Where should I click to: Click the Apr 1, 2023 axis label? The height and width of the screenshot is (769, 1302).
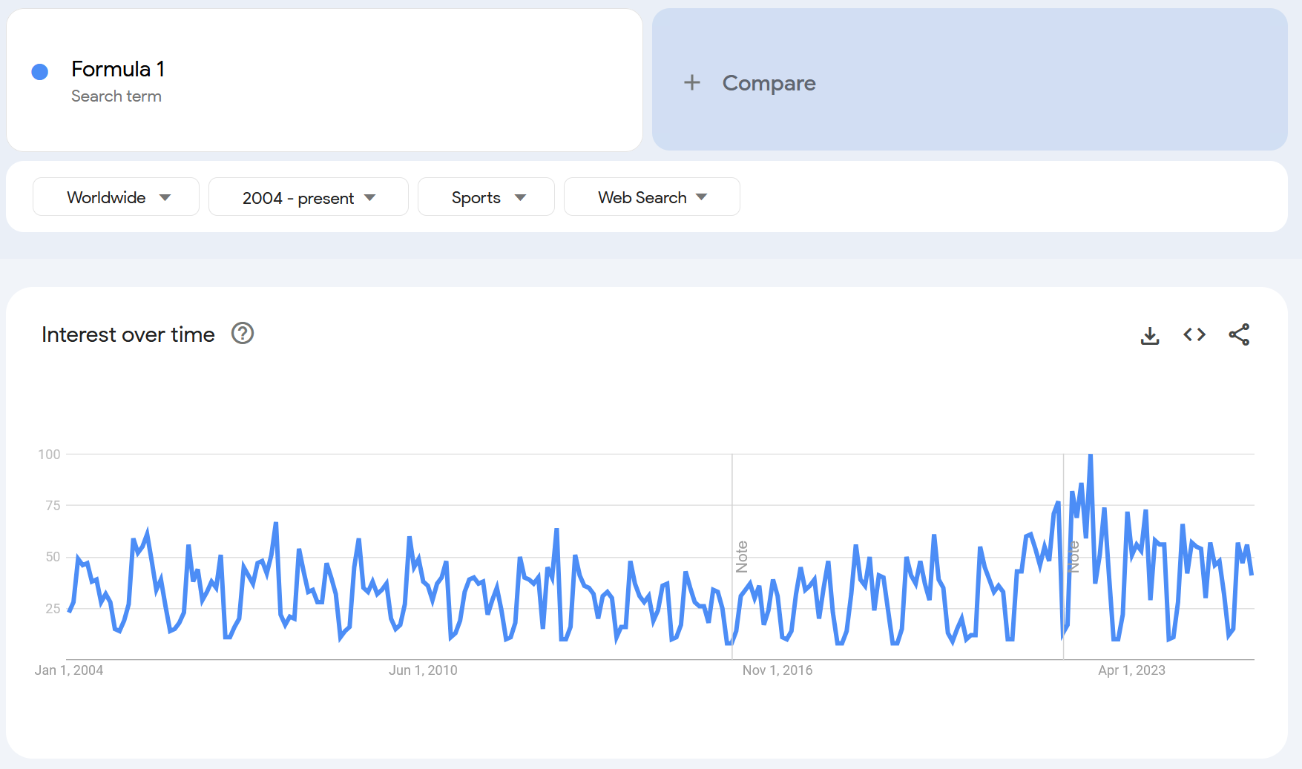tap(1131, 670)
